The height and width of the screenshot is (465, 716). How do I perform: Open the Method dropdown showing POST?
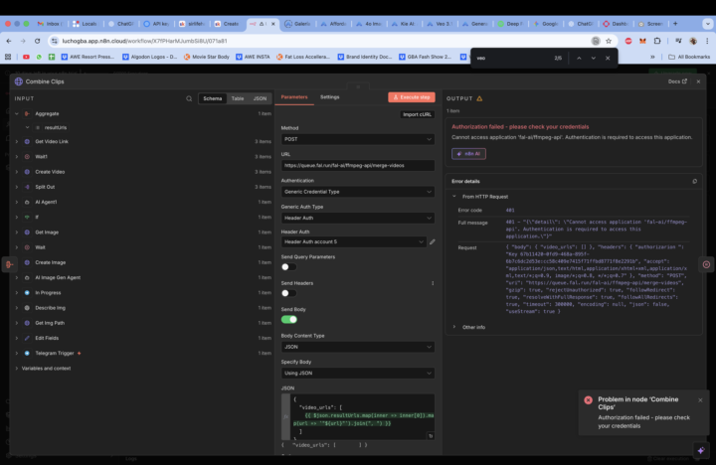[x=358, y=139]
